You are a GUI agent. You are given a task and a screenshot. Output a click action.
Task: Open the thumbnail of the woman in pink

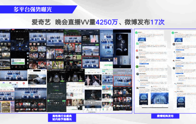tap(95, 39)
